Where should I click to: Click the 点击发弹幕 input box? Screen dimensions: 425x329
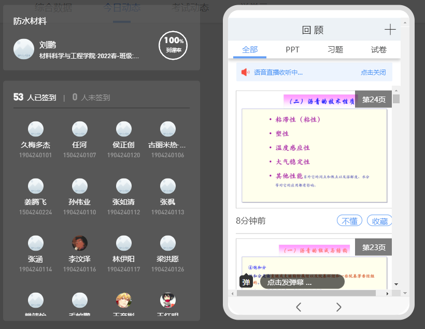pyautogui.click(x=302, y=282)
